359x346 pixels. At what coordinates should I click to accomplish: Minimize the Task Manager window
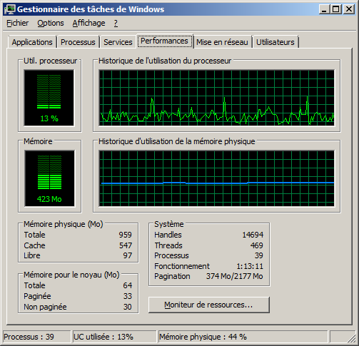(324, 9)
